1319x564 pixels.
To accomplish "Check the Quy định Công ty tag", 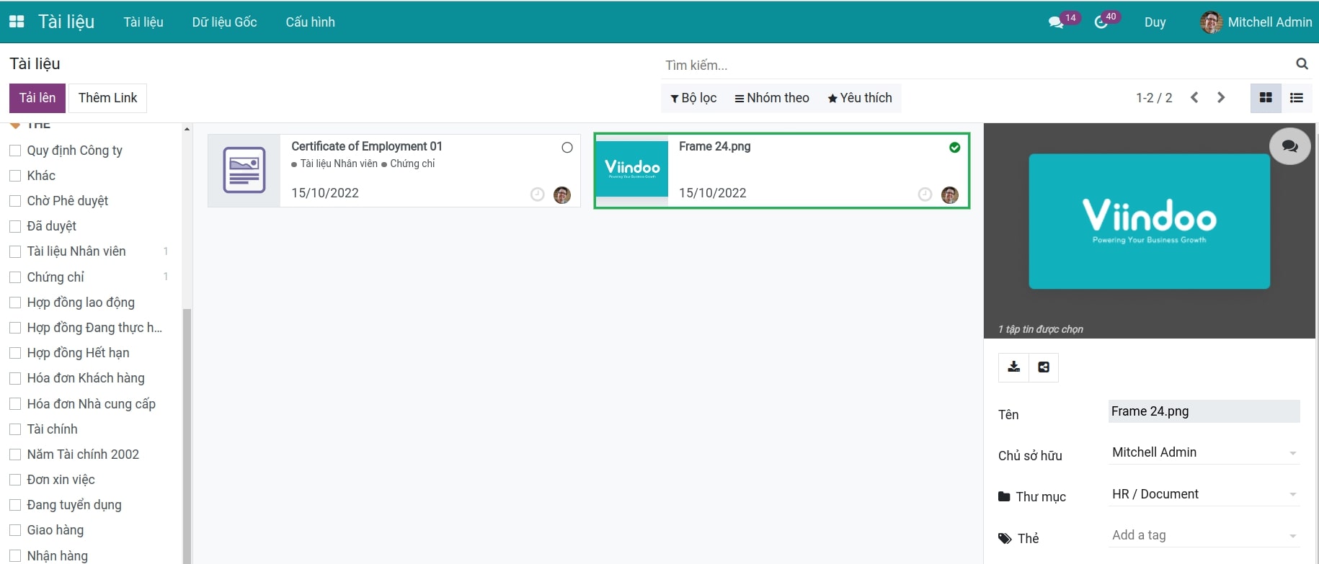I will tap(15, 151).
